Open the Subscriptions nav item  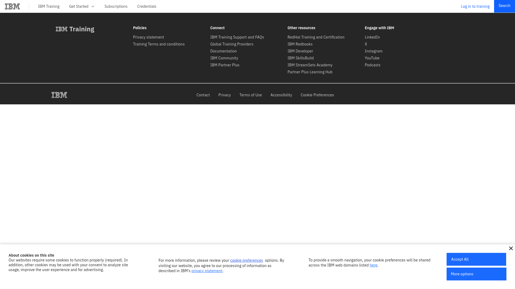point(116,6)
